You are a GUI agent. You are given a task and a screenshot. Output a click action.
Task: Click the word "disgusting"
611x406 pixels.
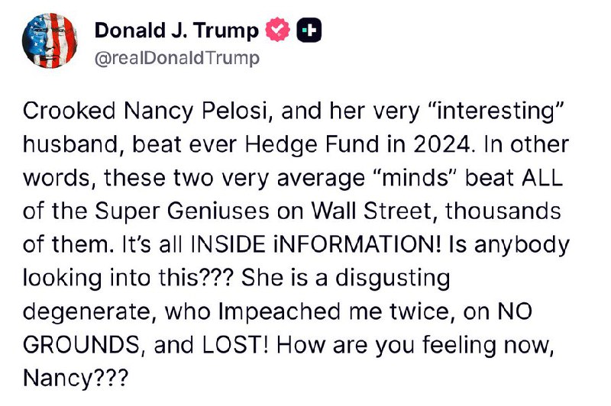click(393, 279)
